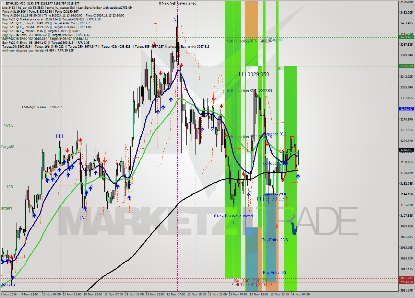Click the 3107.585 price axis value
This screenshot has width=415, height=298.
(406, 215)
